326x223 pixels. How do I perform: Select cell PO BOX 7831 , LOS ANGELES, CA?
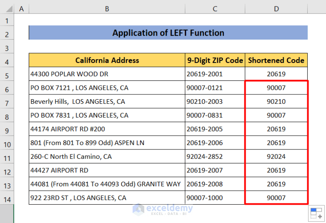click(107, 115)
